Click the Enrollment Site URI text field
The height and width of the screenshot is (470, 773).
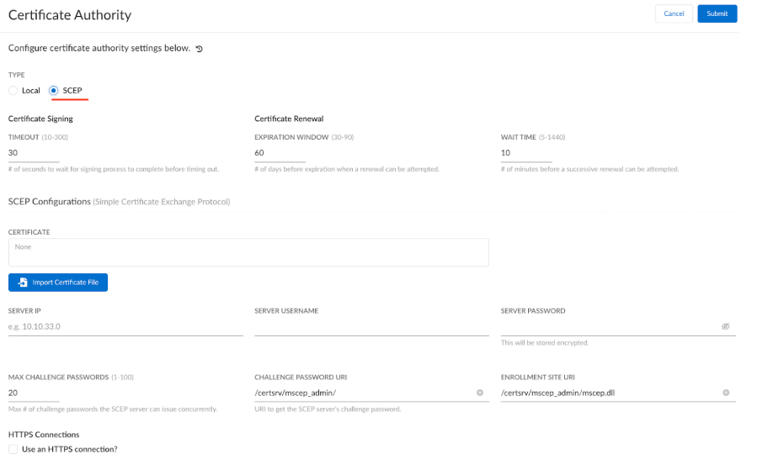coord(608,393)
